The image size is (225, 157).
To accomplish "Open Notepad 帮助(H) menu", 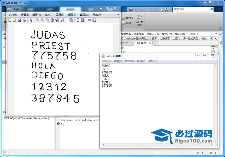I will tap(153, 61).
